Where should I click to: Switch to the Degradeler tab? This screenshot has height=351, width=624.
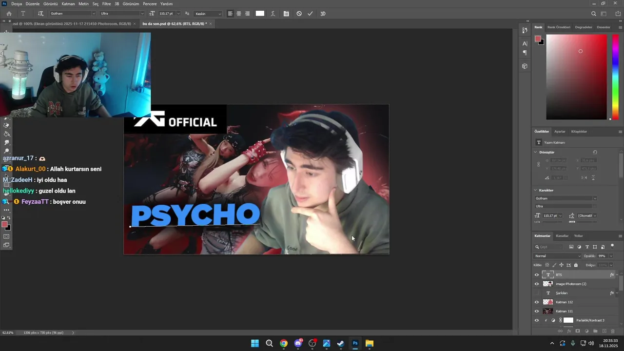(x=584, y=27)
